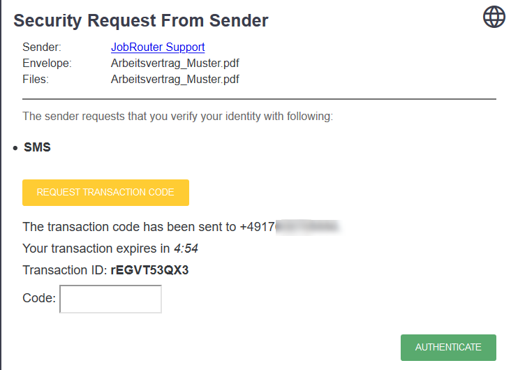
Task: Click the Files field label
Action: 36,79
